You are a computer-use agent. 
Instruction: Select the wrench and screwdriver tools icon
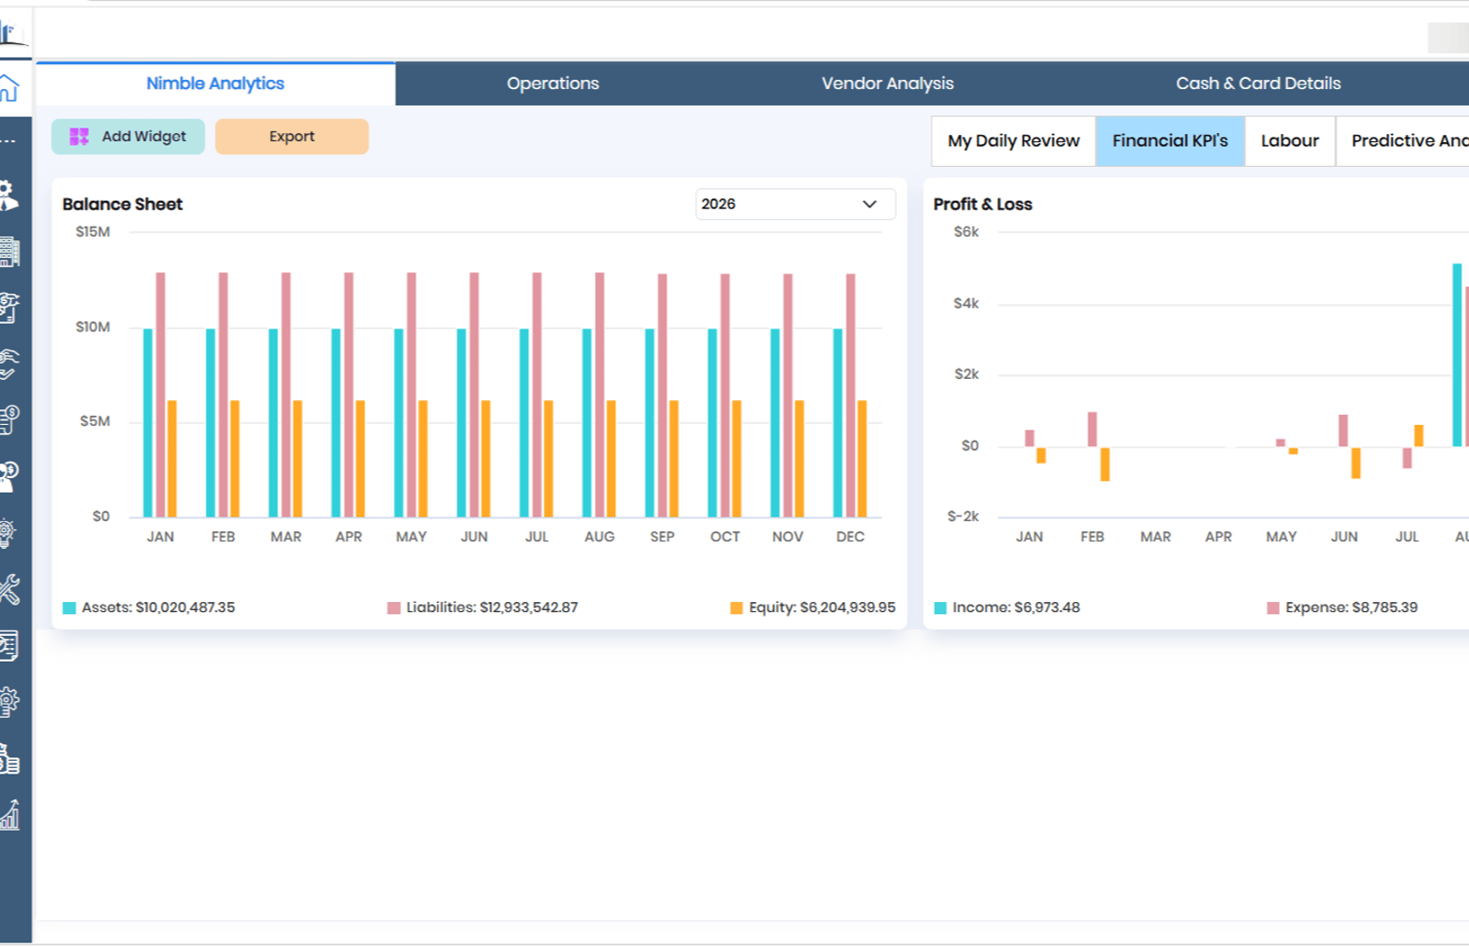tap(9, 589)
